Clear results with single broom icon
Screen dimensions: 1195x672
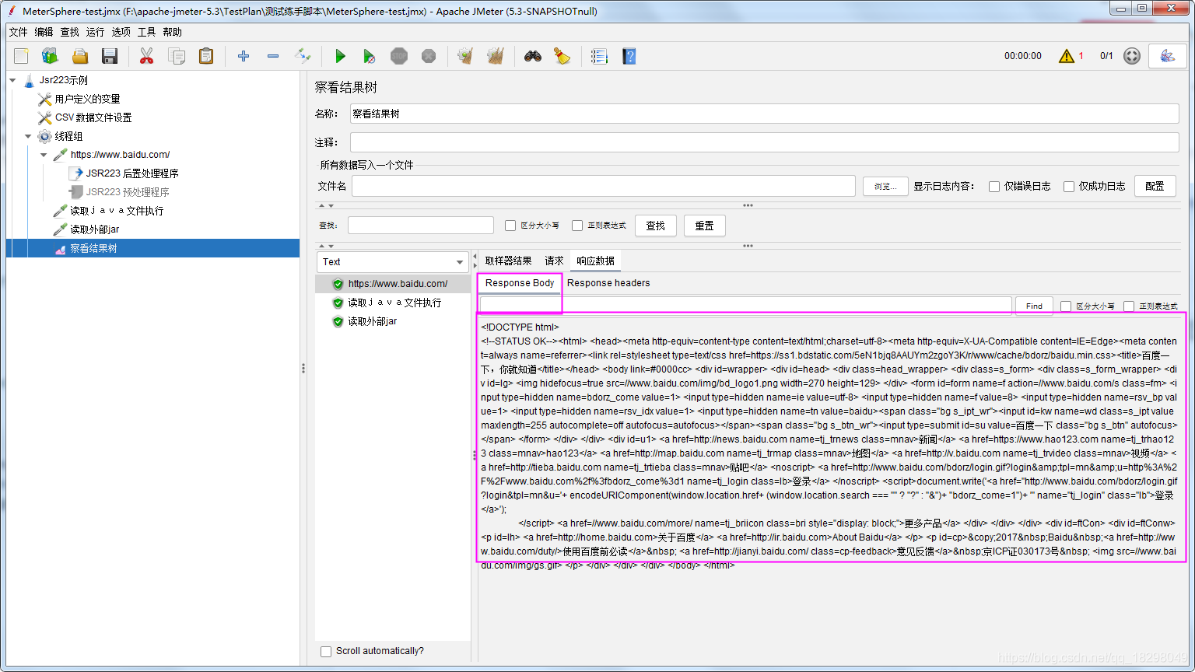(465, 56)
